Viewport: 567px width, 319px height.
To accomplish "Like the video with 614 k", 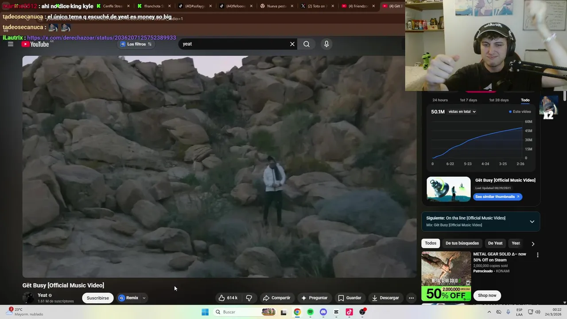I will coord(228,298).
